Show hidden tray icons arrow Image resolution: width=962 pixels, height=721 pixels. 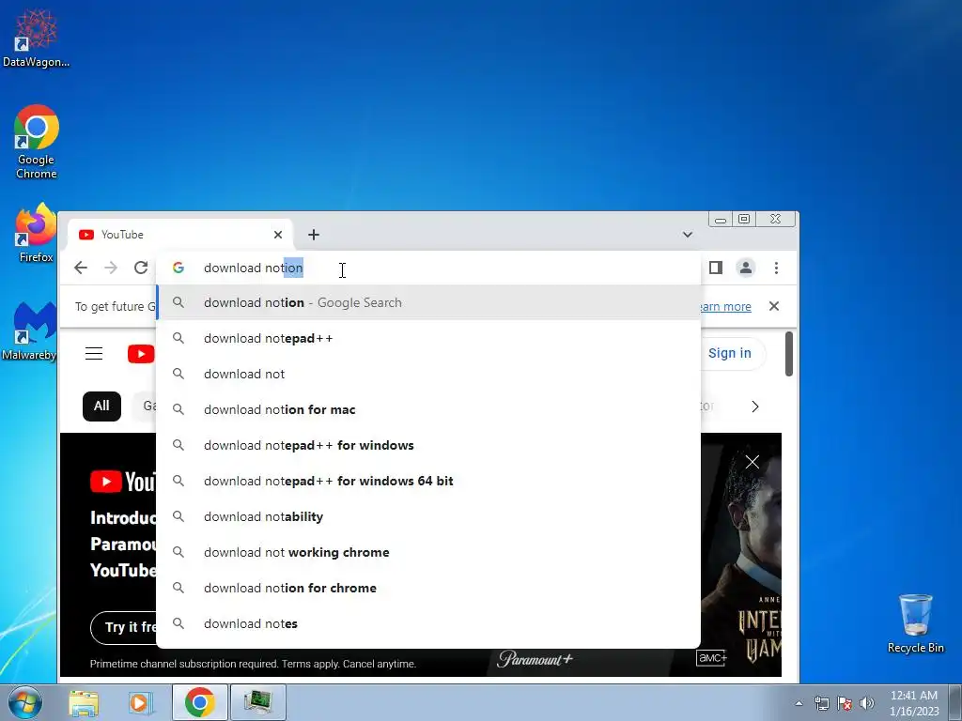tap(799, 703)
